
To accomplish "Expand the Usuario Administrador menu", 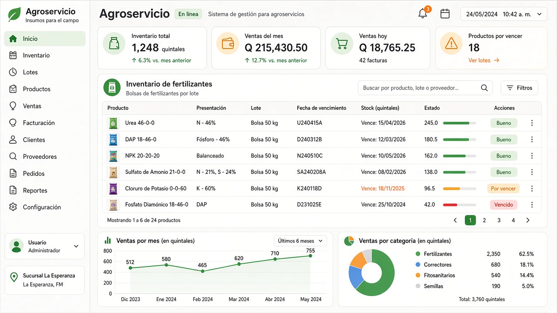I will click(x=44, y=246).
